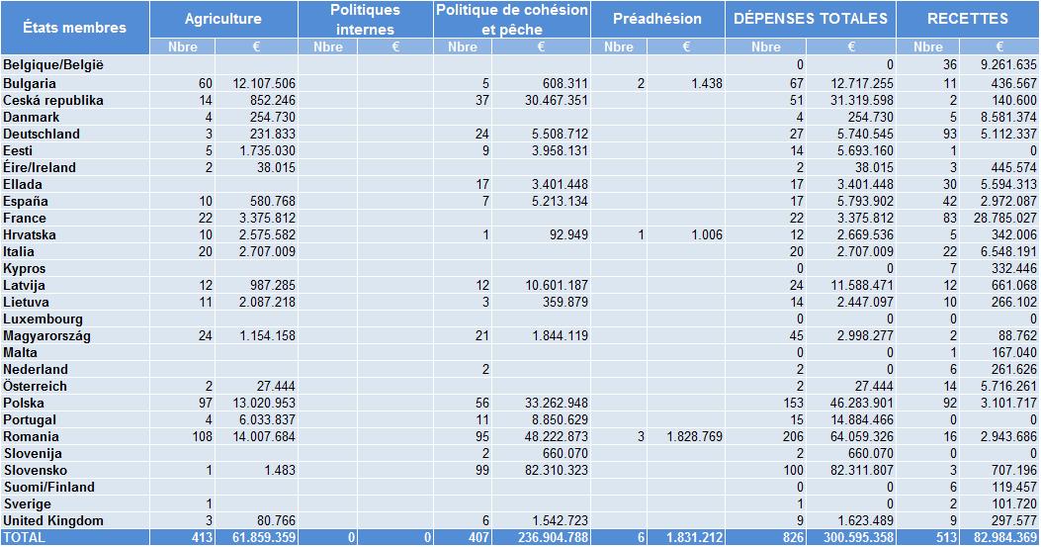Select the Agriculture header cell
The image size is (1041, 547).
click(223, 19)
